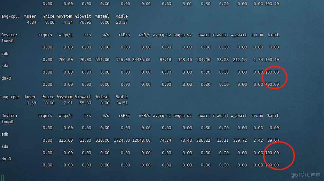Image resolution: width=324 pixels, height=181 pixels.
Task: Click the 3.01 value in the topmost row
Action: pos(187,4)
